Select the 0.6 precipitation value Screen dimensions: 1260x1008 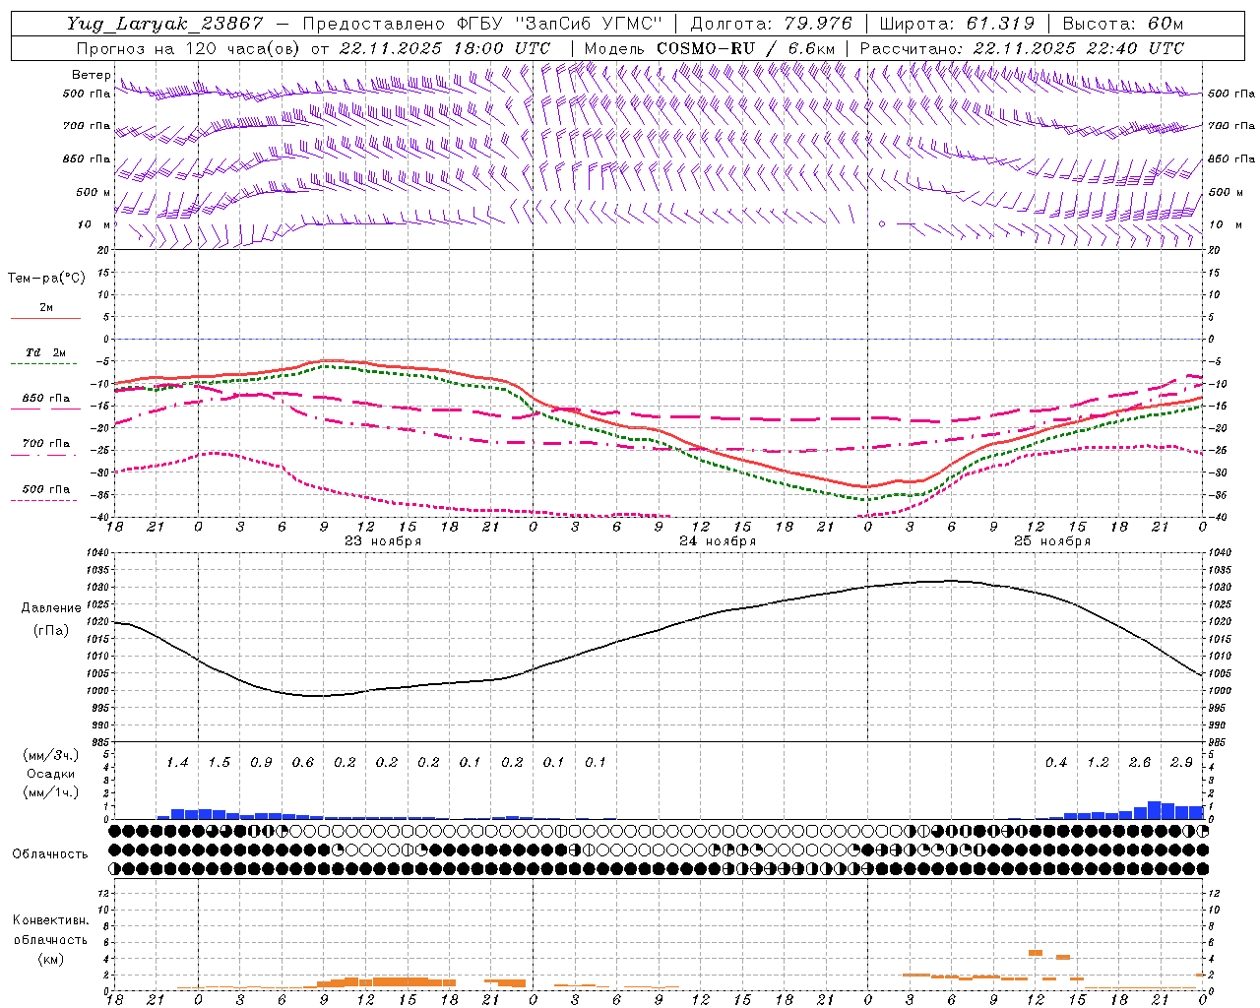[x=302, y=763]
